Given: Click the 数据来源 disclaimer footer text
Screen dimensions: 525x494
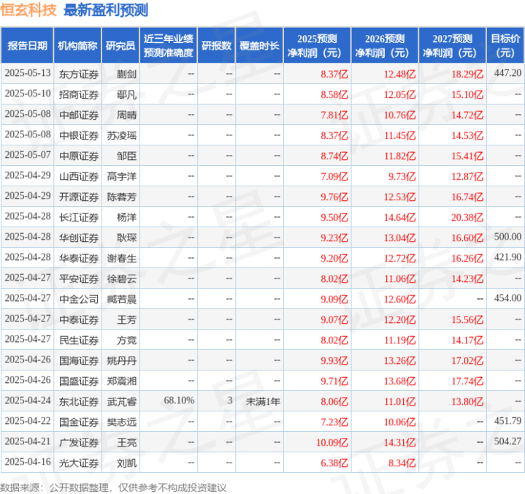Looking at the screenshot, I should click(113, 487).
